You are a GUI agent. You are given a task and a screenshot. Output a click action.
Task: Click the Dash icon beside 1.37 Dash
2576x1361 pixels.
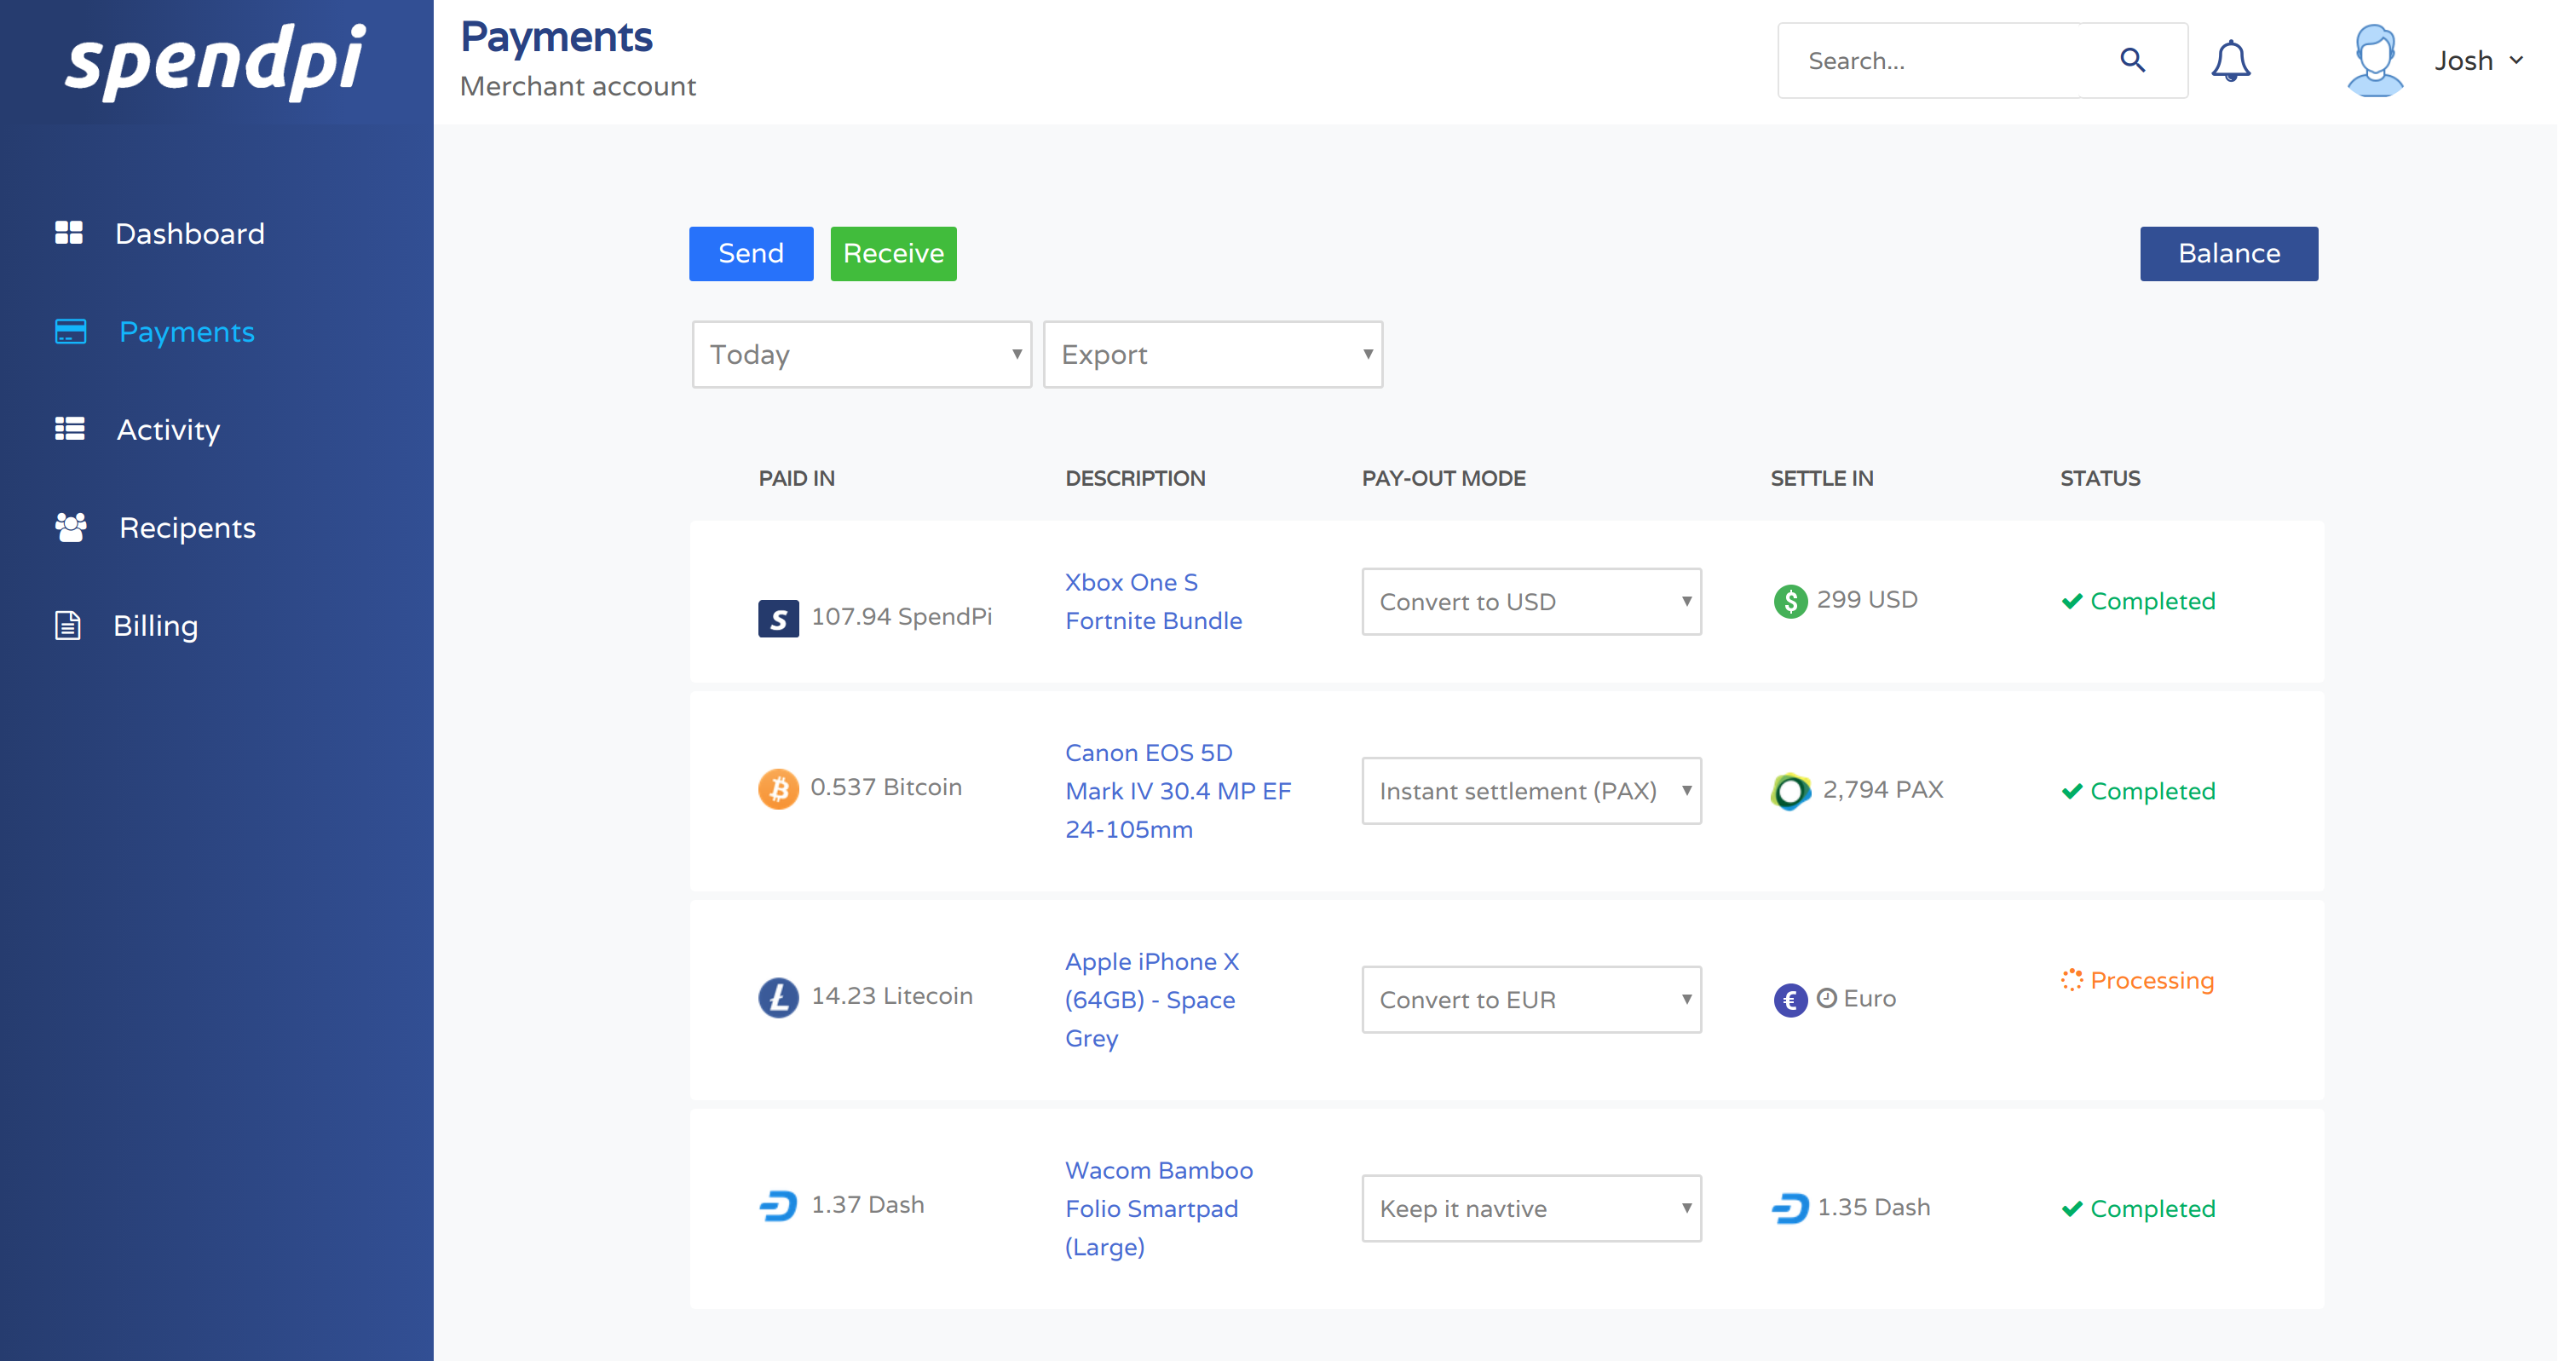[778, 1206]
